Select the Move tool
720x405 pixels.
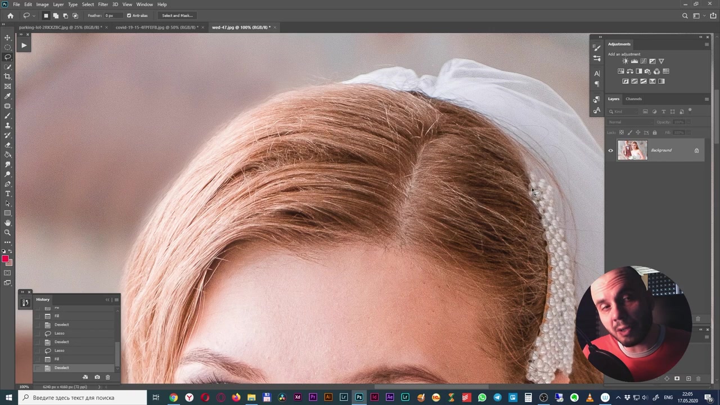[8, 38]
